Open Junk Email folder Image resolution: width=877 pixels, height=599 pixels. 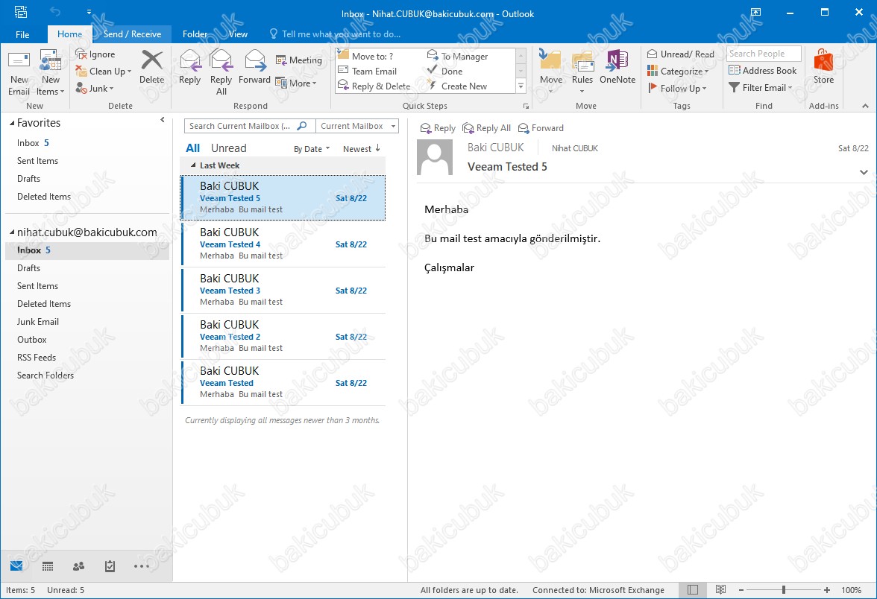38,322
